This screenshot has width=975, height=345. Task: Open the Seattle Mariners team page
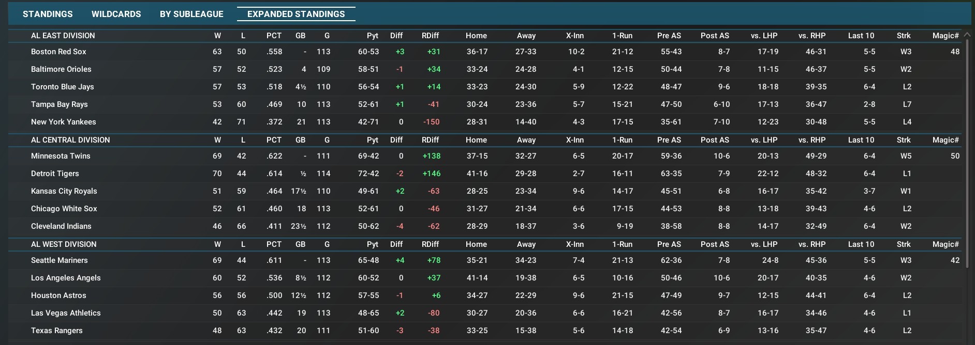click(x=59, y=260)
